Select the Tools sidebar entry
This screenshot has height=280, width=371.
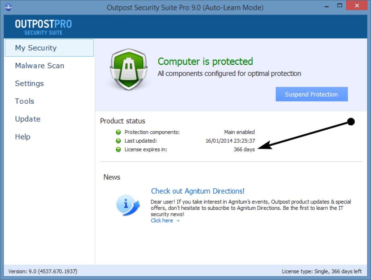coord(24,101)
